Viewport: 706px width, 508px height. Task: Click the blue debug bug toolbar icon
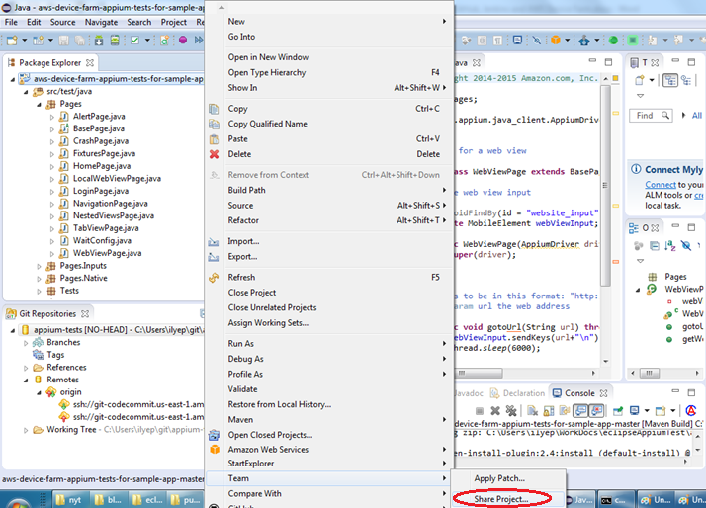pos(584,41)
